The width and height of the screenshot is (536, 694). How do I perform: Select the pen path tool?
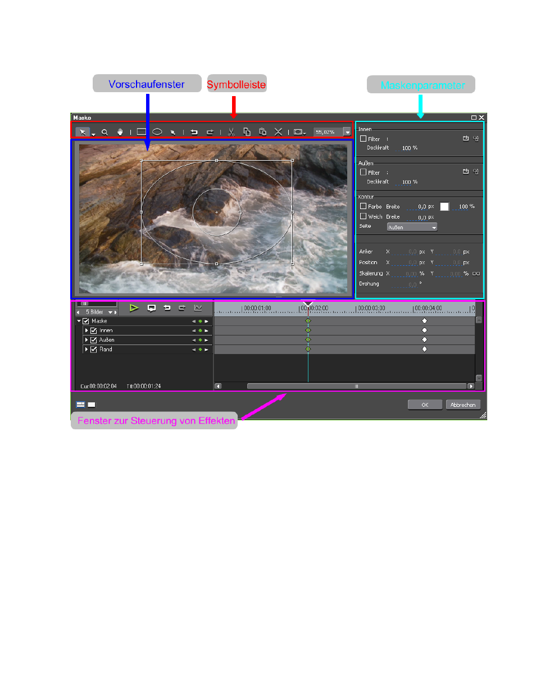tap(173, 132)
